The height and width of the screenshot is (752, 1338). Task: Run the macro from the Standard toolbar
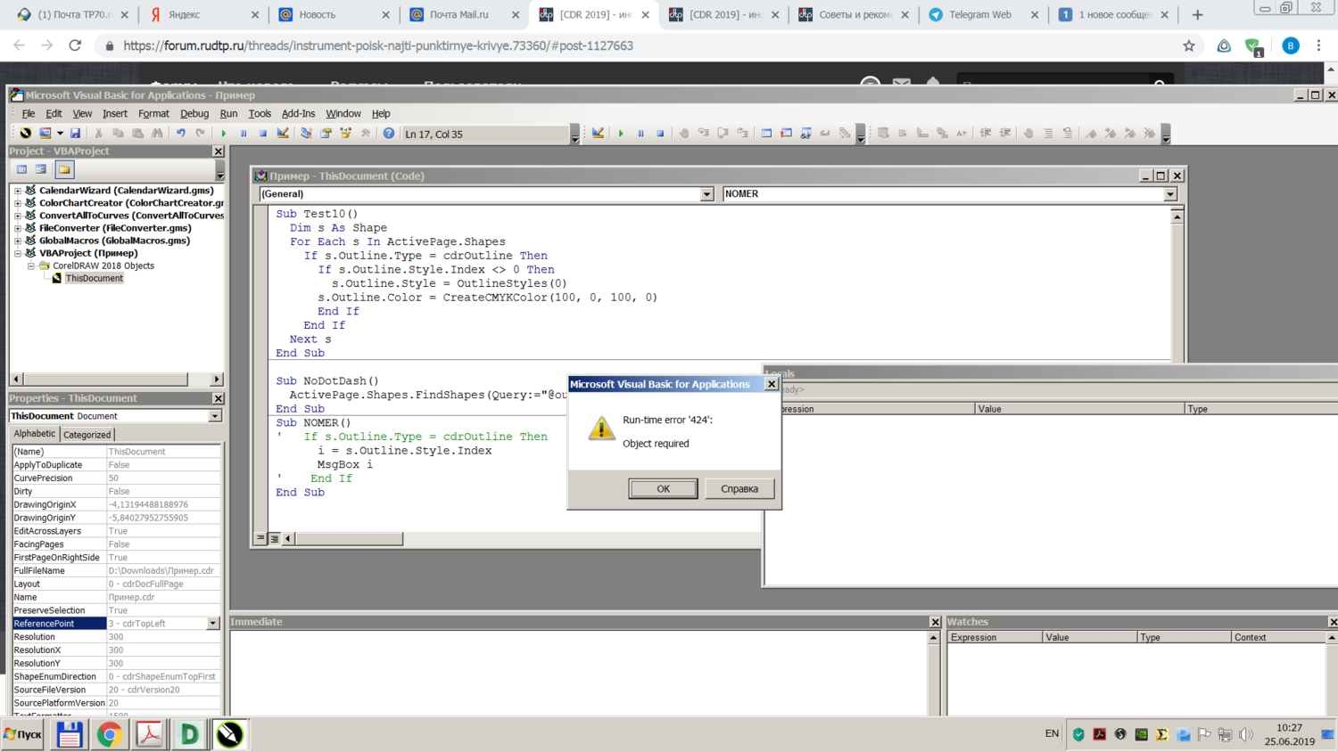224,134
